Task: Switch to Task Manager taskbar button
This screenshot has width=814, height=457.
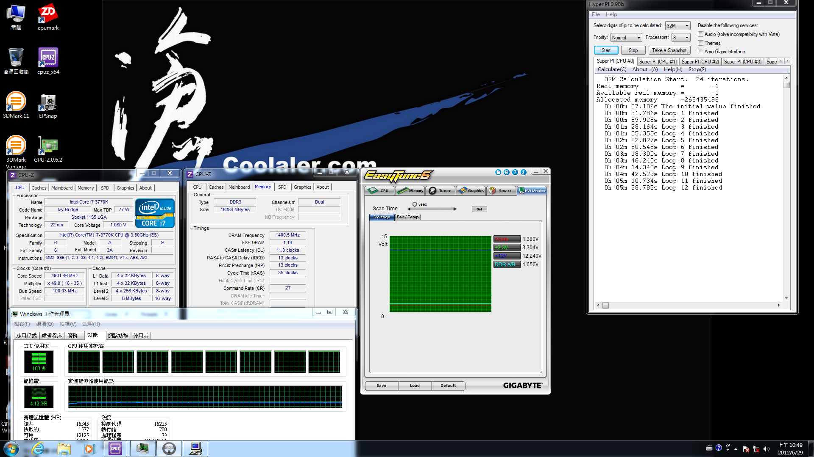Action: click(142, 449)
